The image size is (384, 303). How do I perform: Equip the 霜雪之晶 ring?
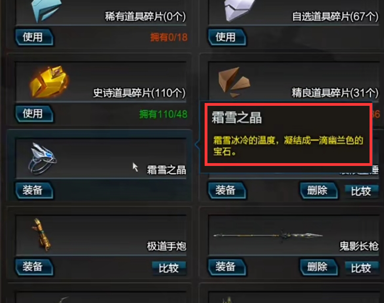click(34, 190)
